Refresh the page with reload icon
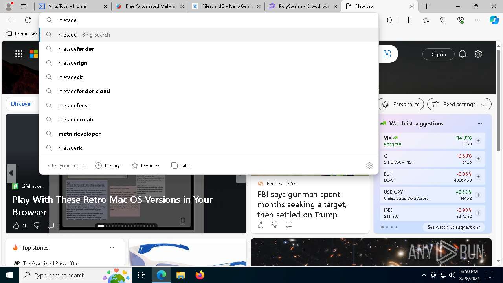This screenshot has height=283, width=503. 28,20
